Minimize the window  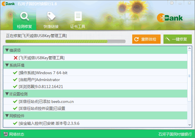pos(180,3)
